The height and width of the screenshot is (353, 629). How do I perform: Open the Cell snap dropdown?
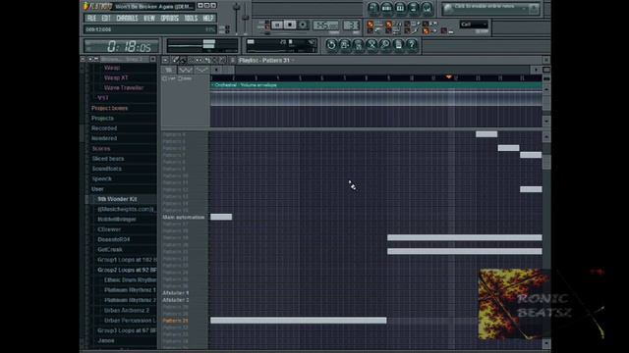[x=474, y=25]
